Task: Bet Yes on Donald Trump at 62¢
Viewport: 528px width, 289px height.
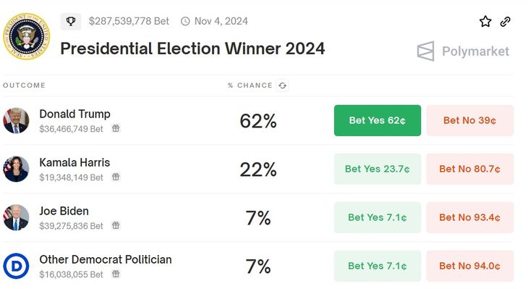Action: 378,120
